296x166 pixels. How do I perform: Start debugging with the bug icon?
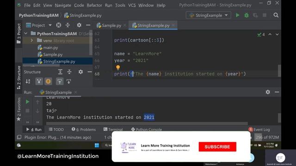pos(247,15)
